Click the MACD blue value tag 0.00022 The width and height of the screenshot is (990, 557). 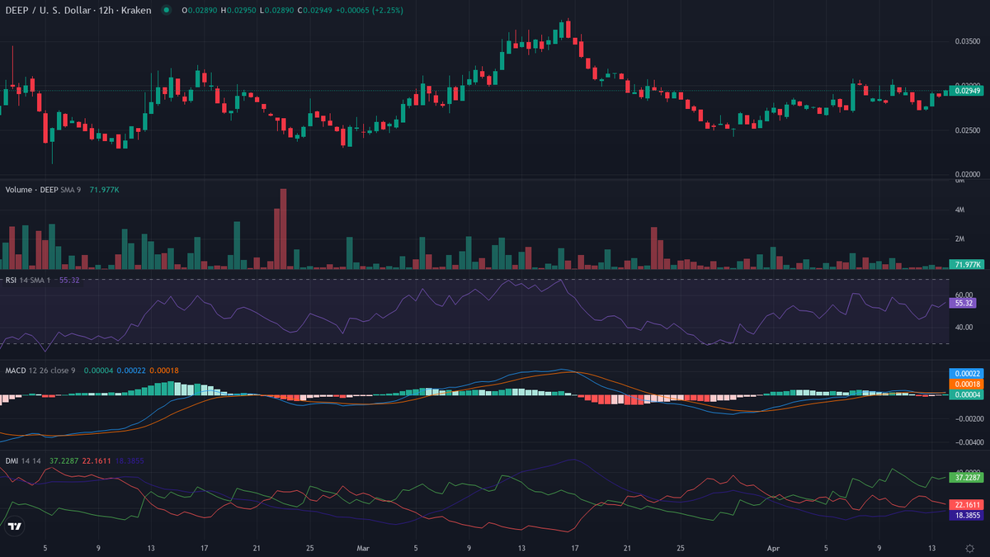pos(967,374)
